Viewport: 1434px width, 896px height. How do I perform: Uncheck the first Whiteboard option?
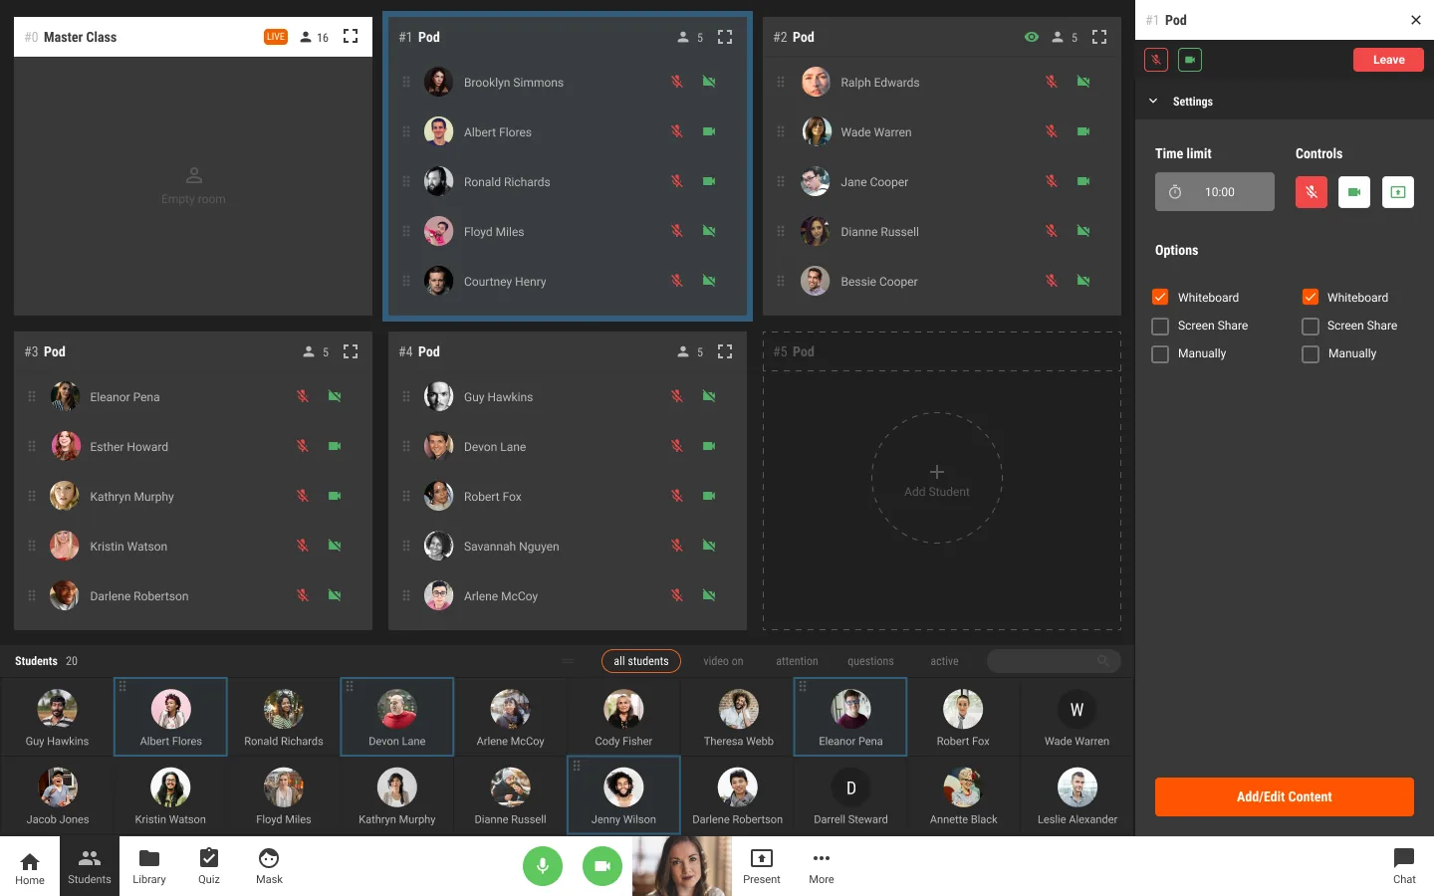click(x=1160, y=297)
